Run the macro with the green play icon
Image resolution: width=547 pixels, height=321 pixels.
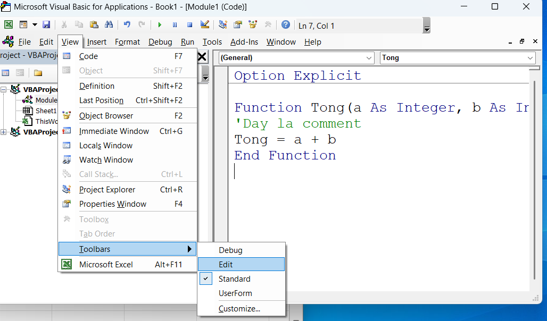coord(159,25)
